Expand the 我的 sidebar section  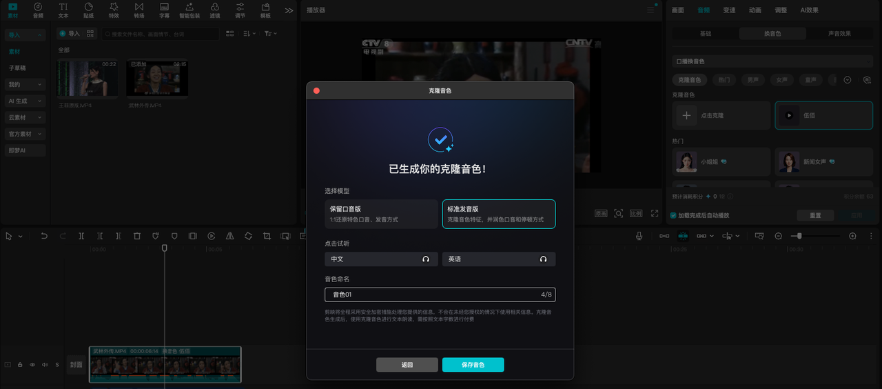[x=25, y=84]
